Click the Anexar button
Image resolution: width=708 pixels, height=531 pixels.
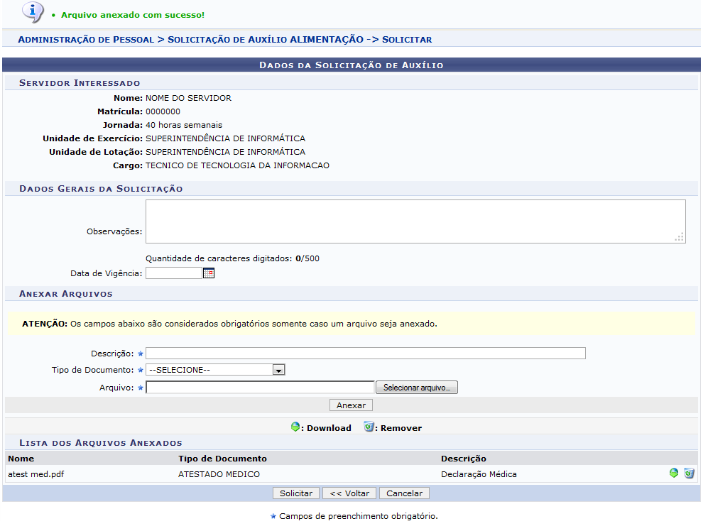point(351,405)
